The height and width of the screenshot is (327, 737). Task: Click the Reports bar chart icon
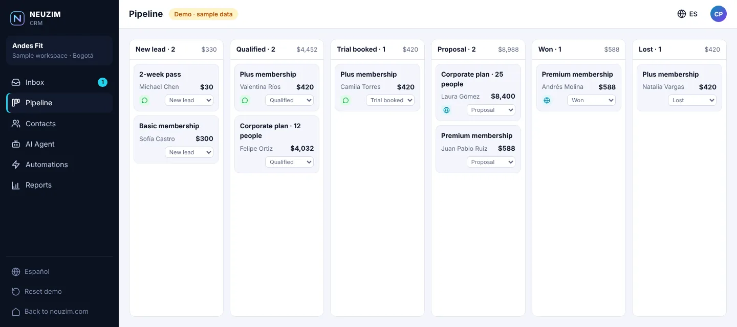click(16, 185)
